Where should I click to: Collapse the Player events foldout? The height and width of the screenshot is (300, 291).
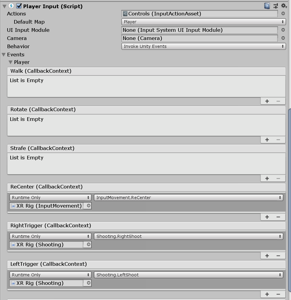pyautogui.click(x=11, y=62)
